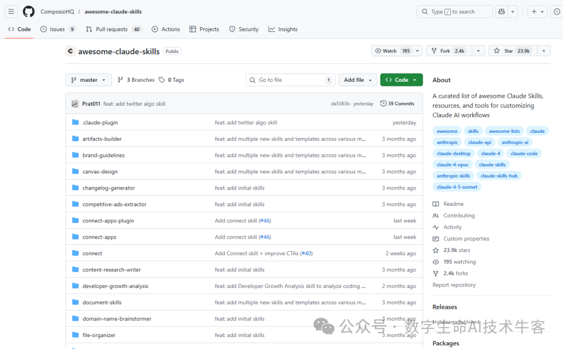Open the anthropic-skills topic tag

pyautogui.click(x=453, y=176)
